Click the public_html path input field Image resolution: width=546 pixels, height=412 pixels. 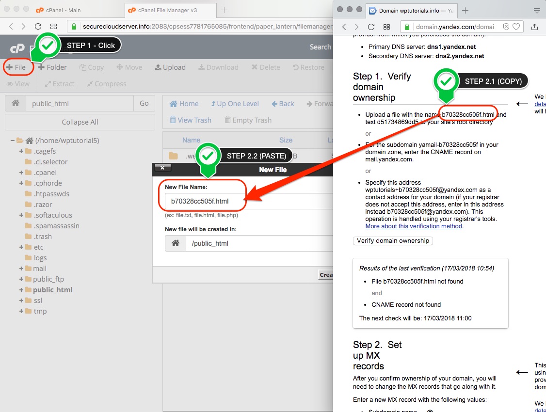pyautogui.click(x=80, y=103)
